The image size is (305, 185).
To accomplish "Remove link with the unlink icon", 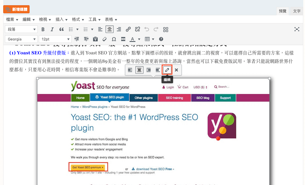I will [x=137, y=29].
